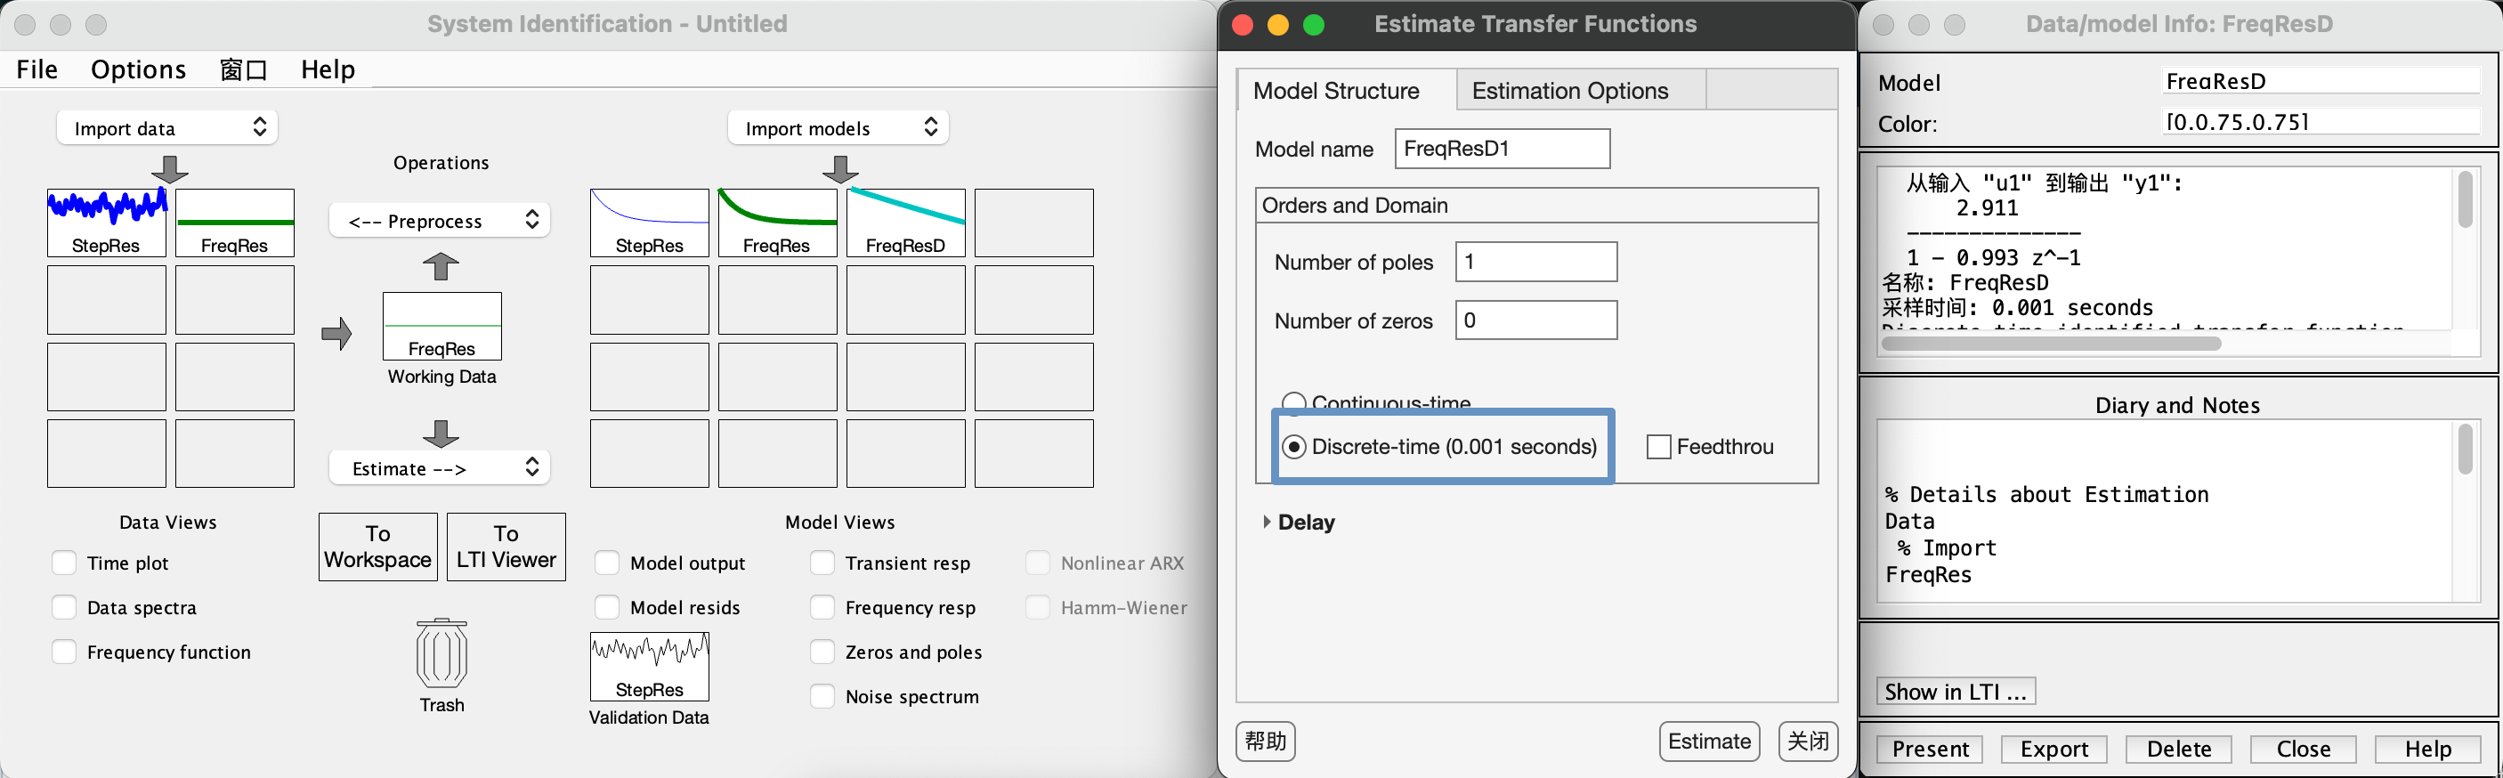Check the Noise spectrum checkbox
This screenshot has height=778, width=2503.
coord(822,696)
